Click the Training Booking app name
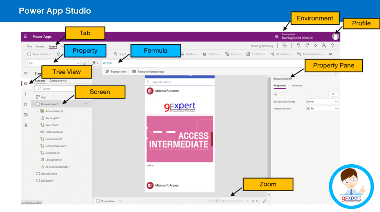This screenshot has height=212, width=380. tap(261, 46)
